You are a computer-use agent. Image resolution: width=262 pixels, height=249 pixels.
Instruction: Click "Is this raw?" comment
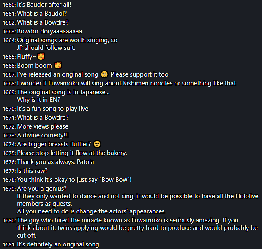click(x=32, y=171)
